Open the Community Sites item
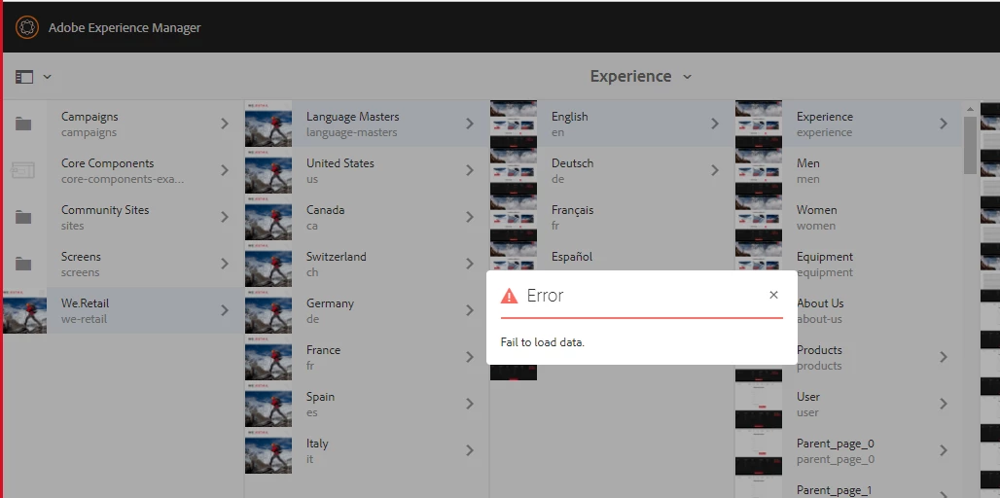The image size is (1000, 498). (x=123, y=217)
